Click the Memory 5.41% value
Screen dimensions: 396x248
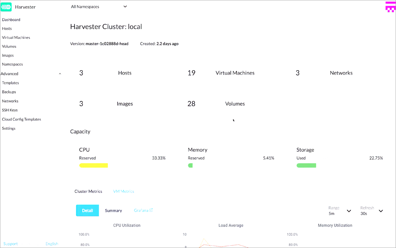pos(269,158)
